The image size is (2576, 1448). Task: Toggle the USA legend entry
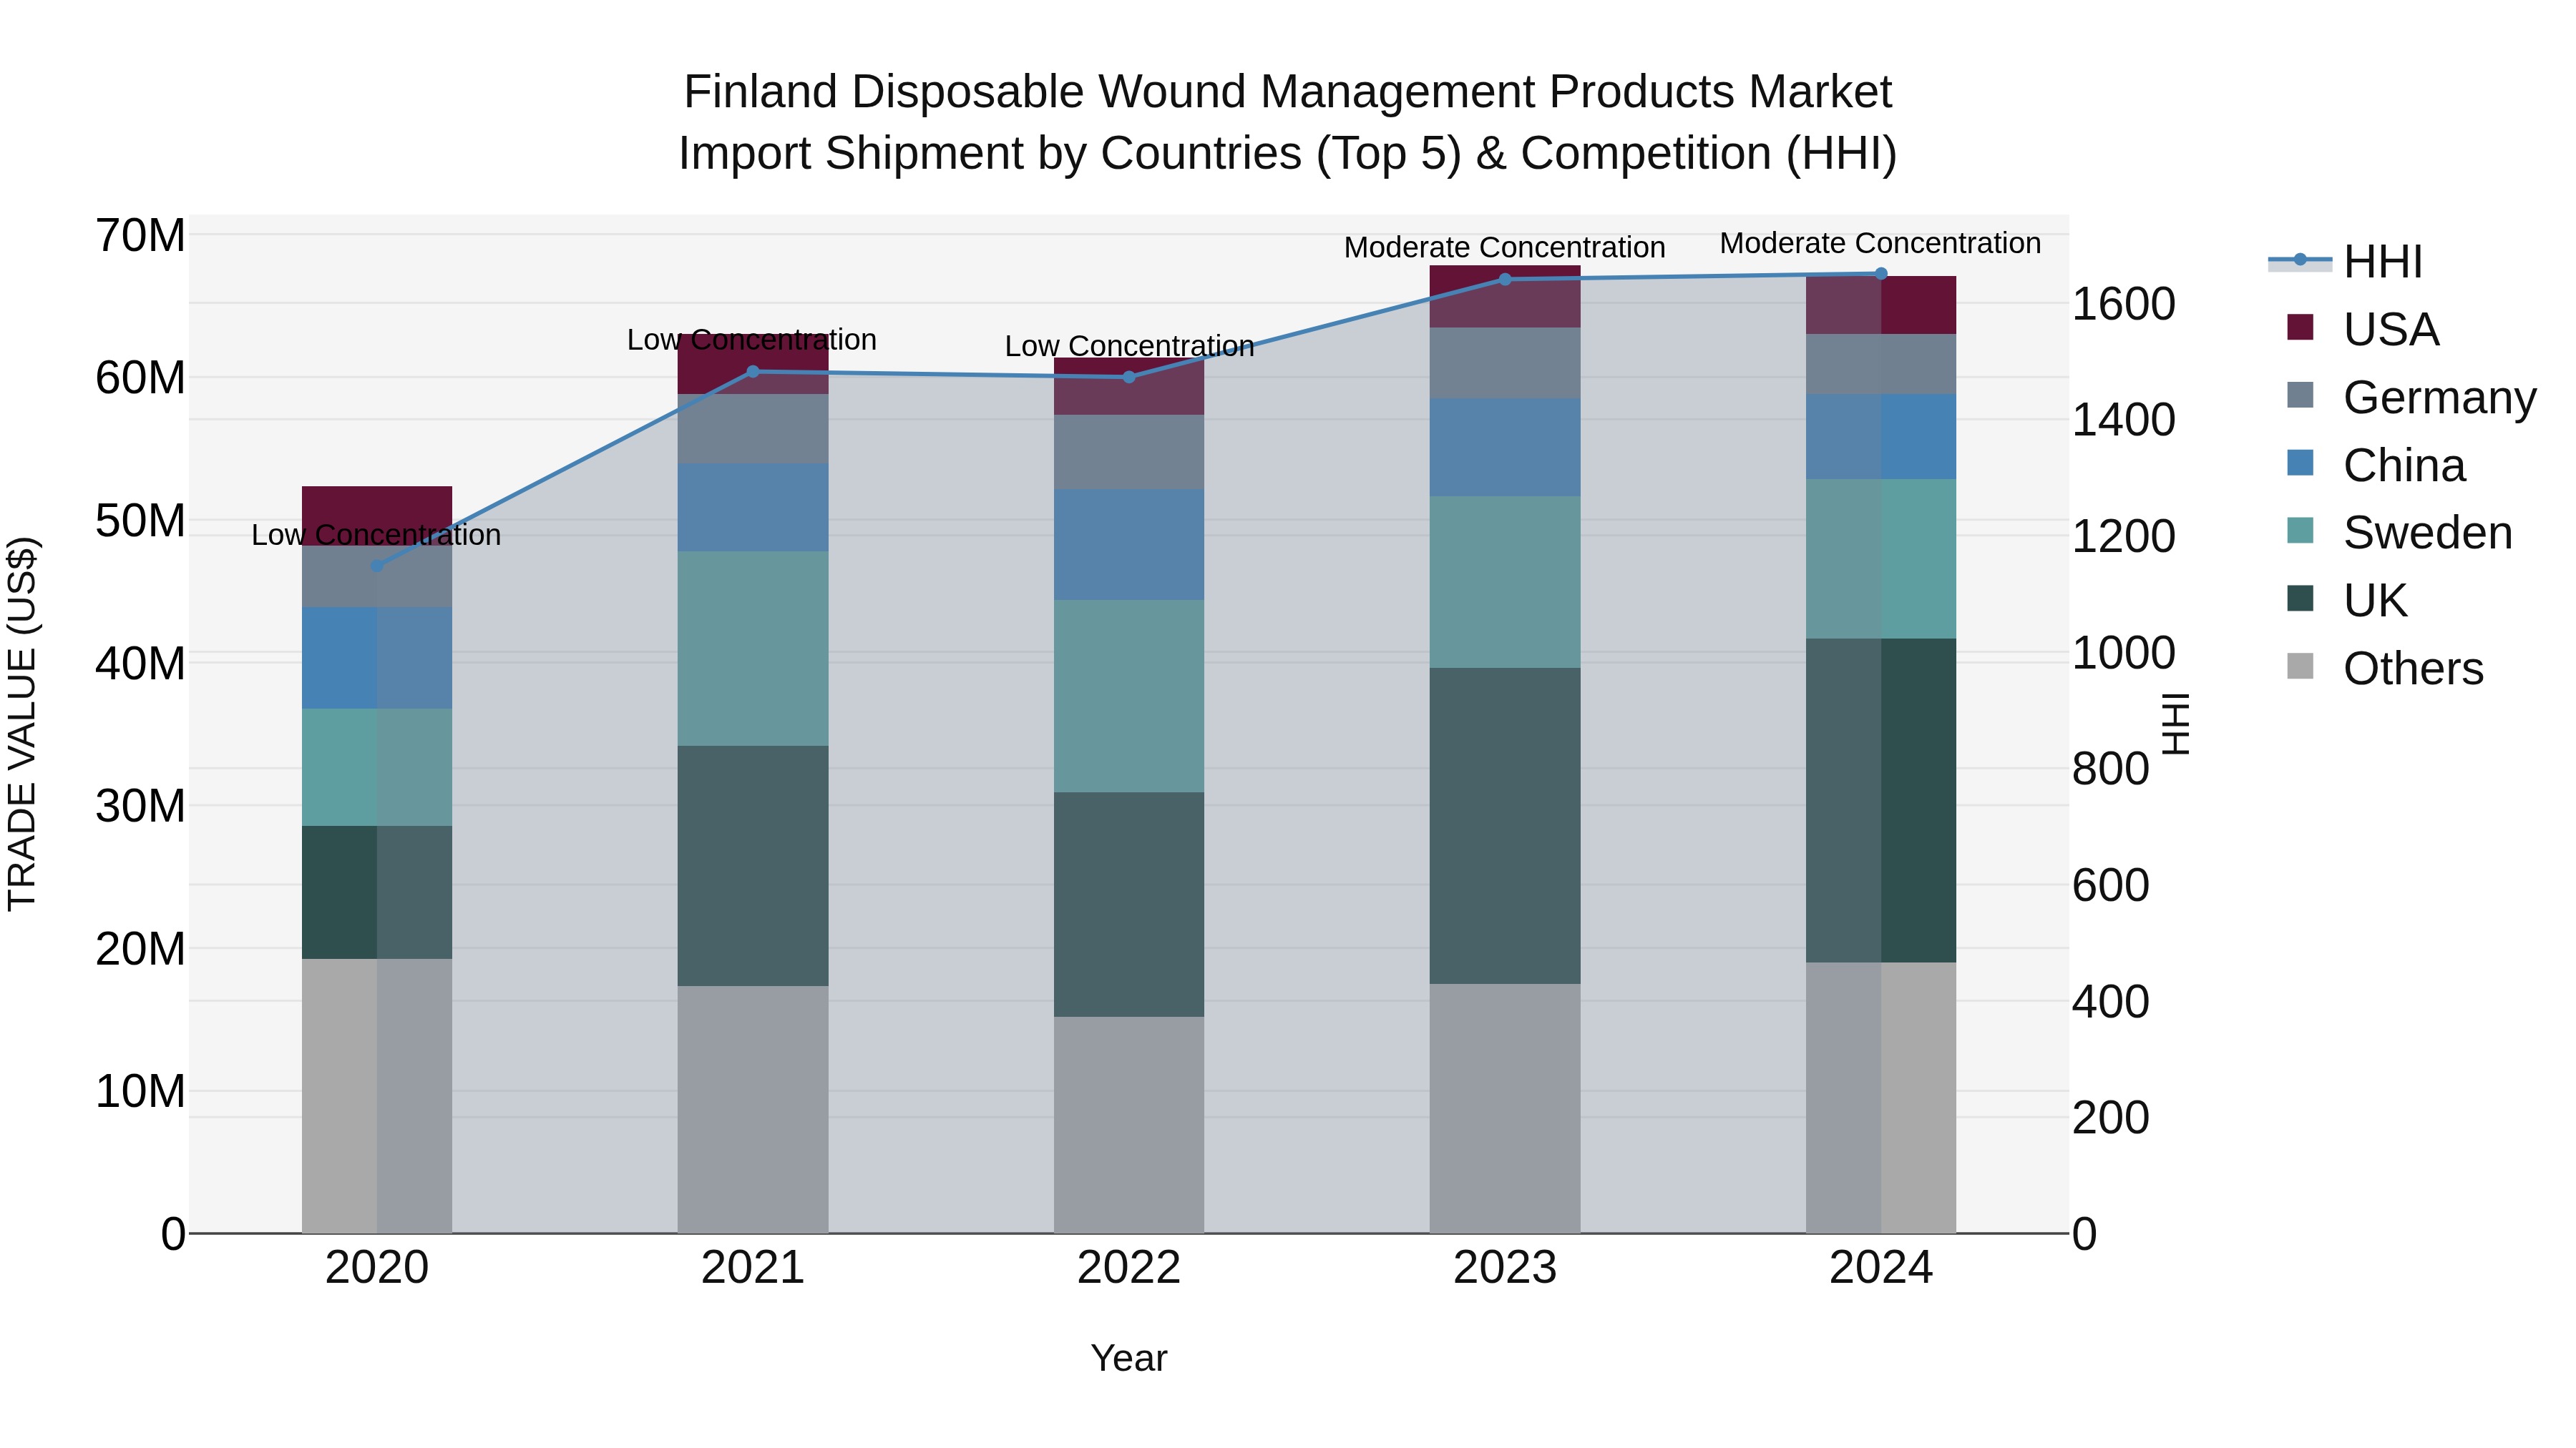2363,329
